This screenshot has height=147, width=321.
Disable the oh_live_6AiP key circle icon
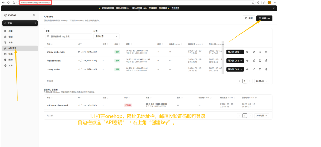point(260,69)
